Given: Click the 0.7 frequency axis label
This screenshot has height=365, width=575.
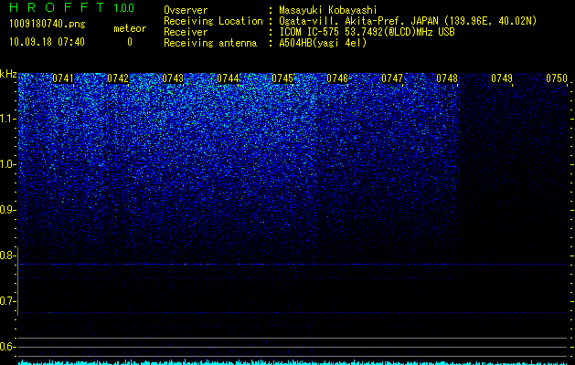Looking at the screenshot, I should click(x=8, y=301).
